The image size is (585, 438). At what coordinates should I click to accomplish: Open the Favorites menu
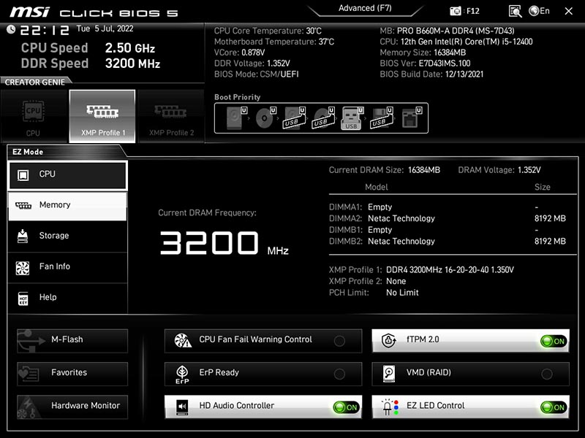(x=72, y=374)
